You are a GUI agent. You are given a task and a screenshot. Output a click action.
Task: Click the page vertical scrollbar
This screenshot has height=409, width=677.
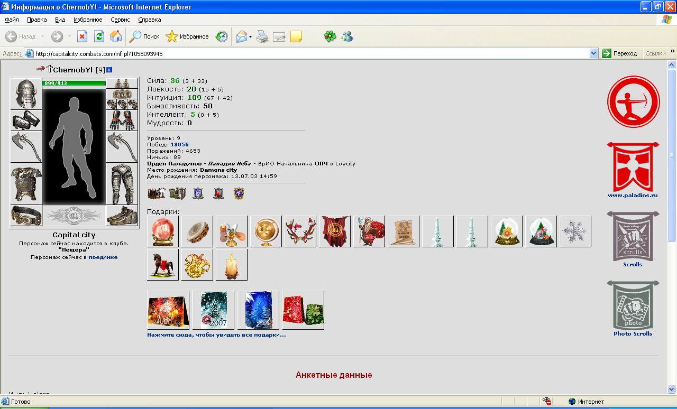[x=672, y=227]
